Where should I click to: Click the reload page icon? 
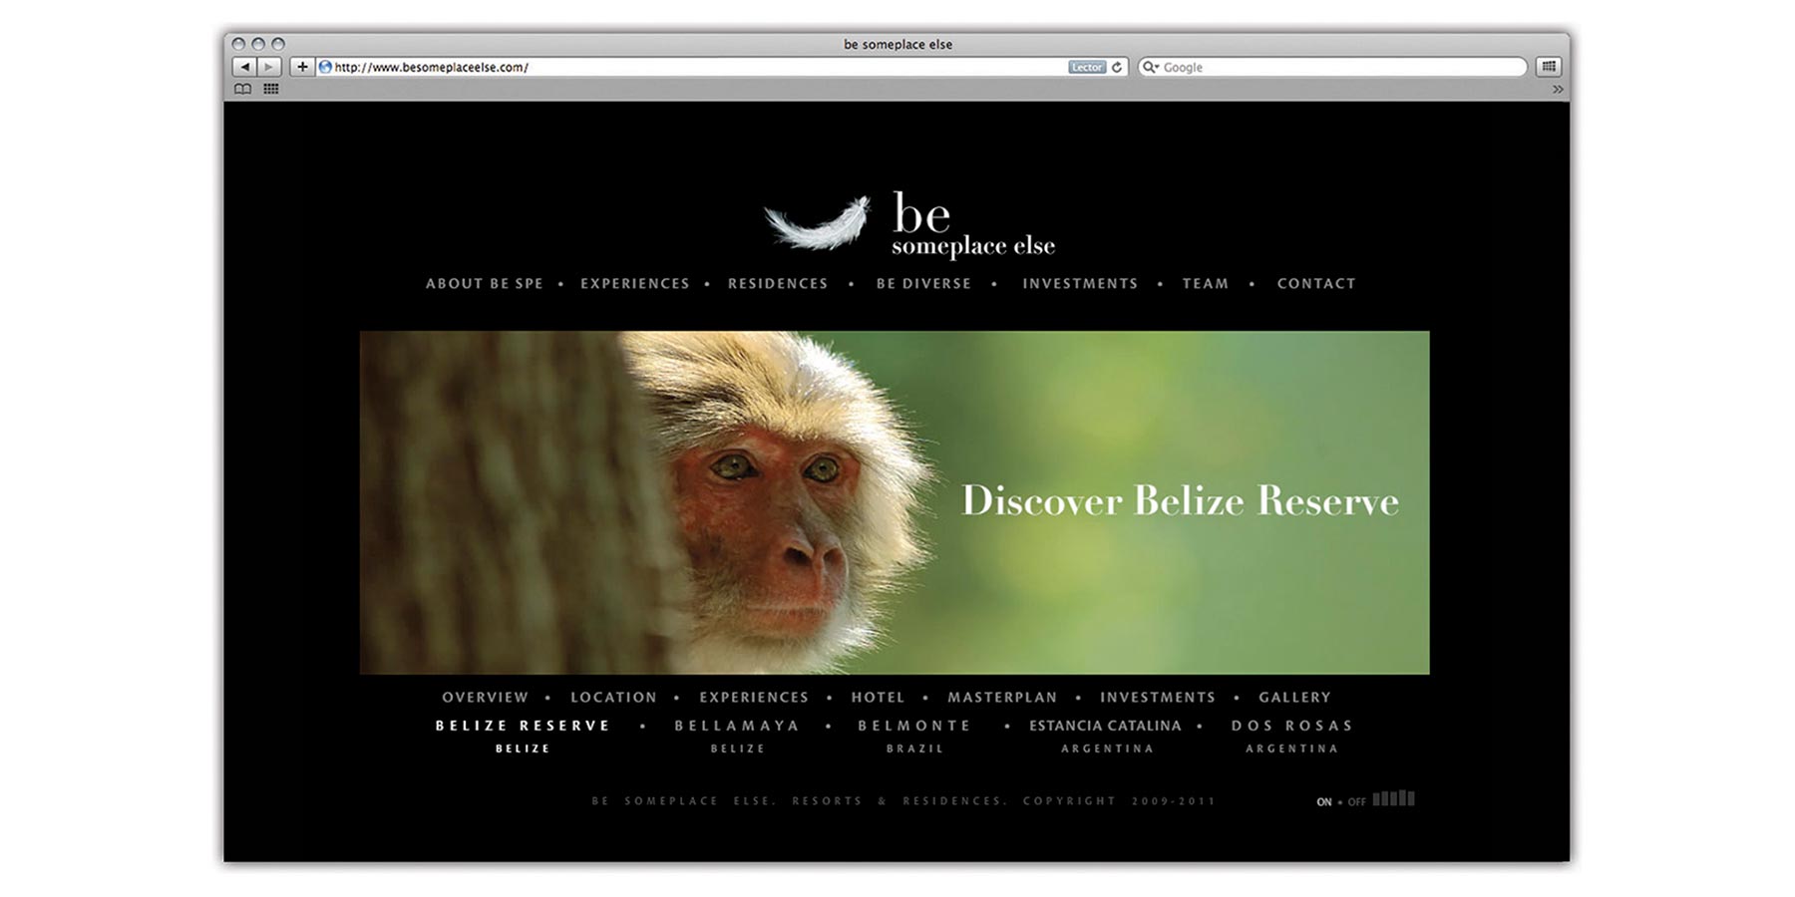(x=1117, y=67)
